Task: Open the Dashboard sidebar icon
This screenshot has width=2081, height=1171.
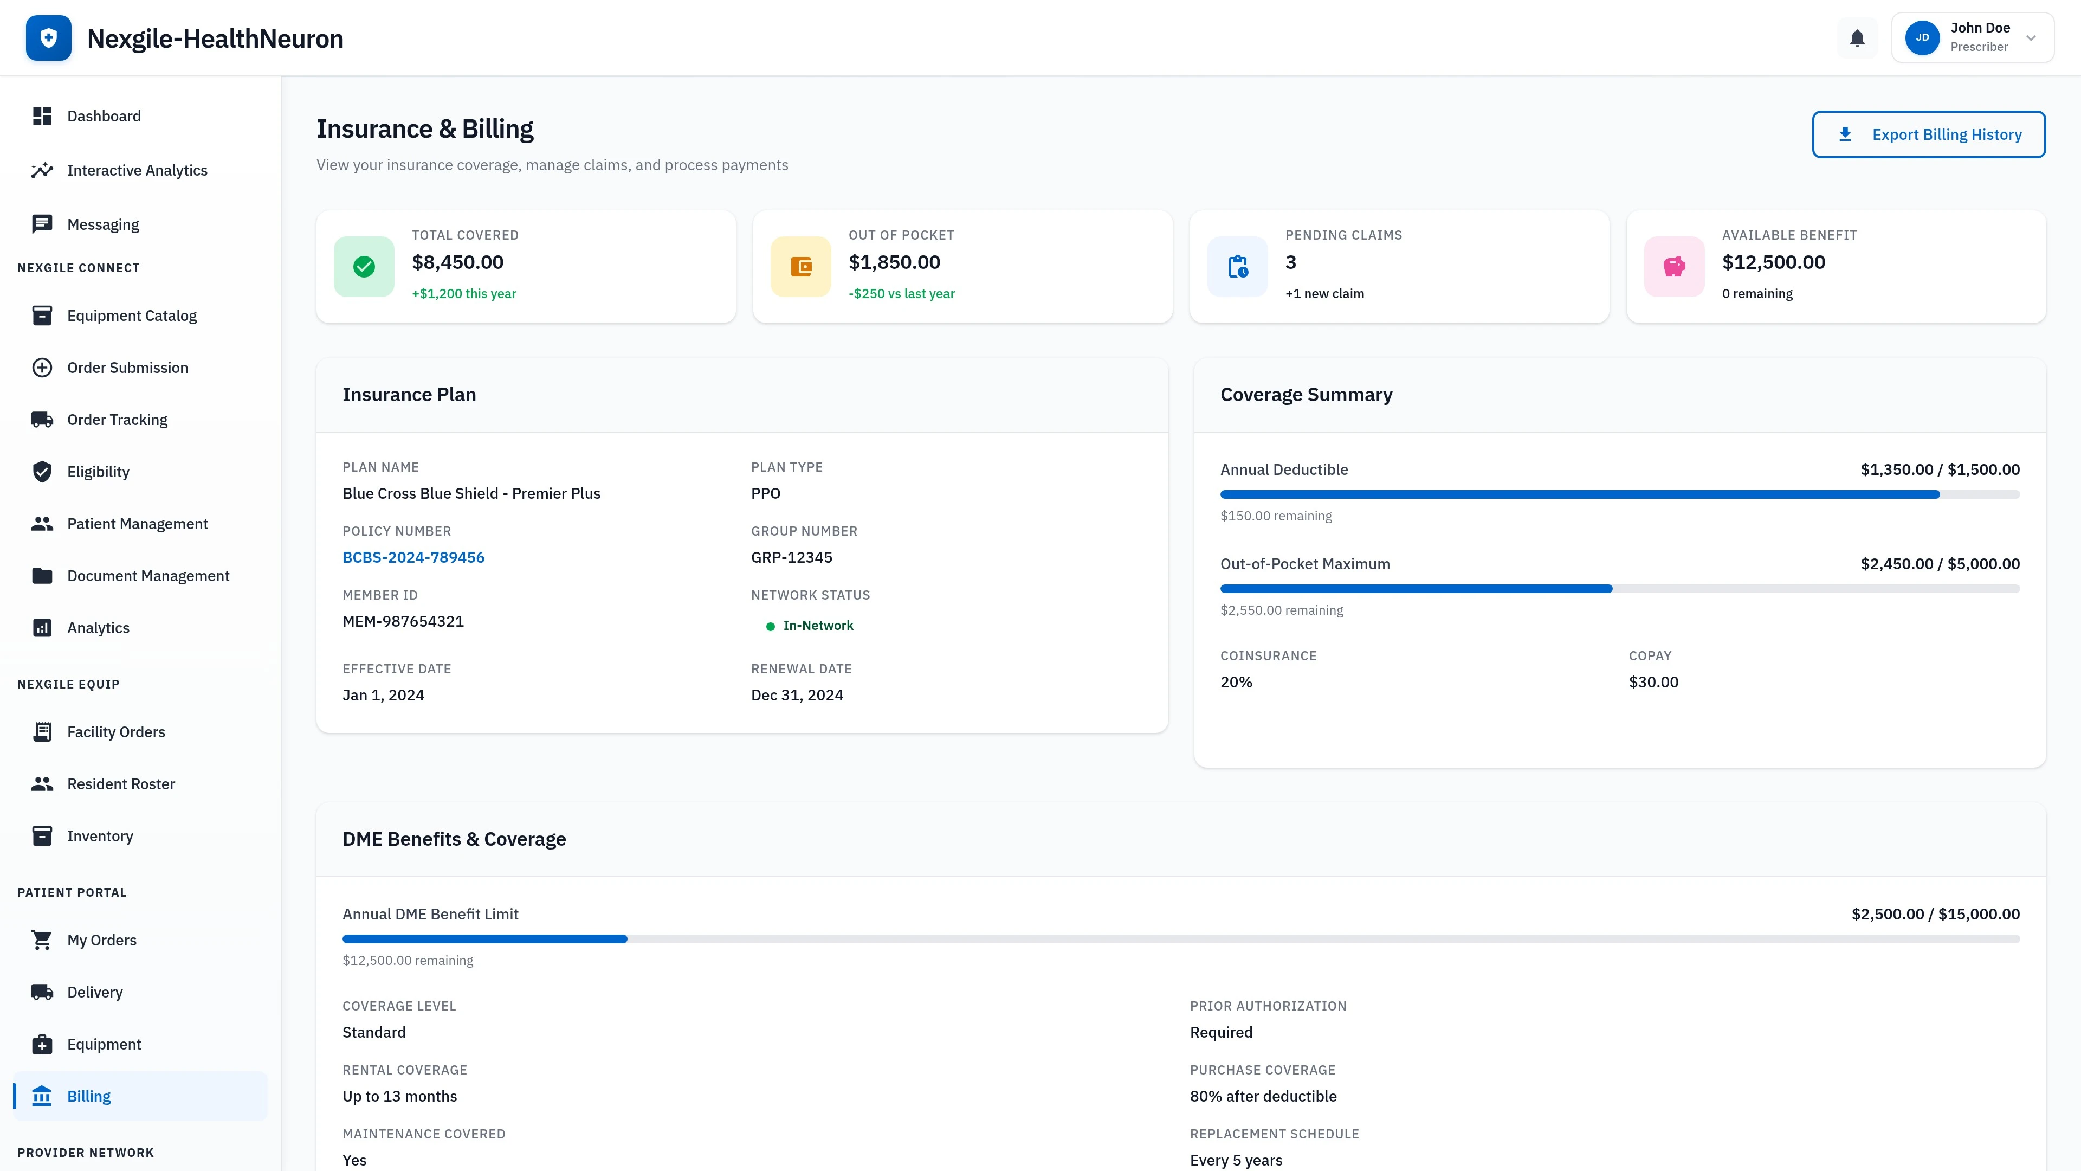Action: [x=42, y=115]
